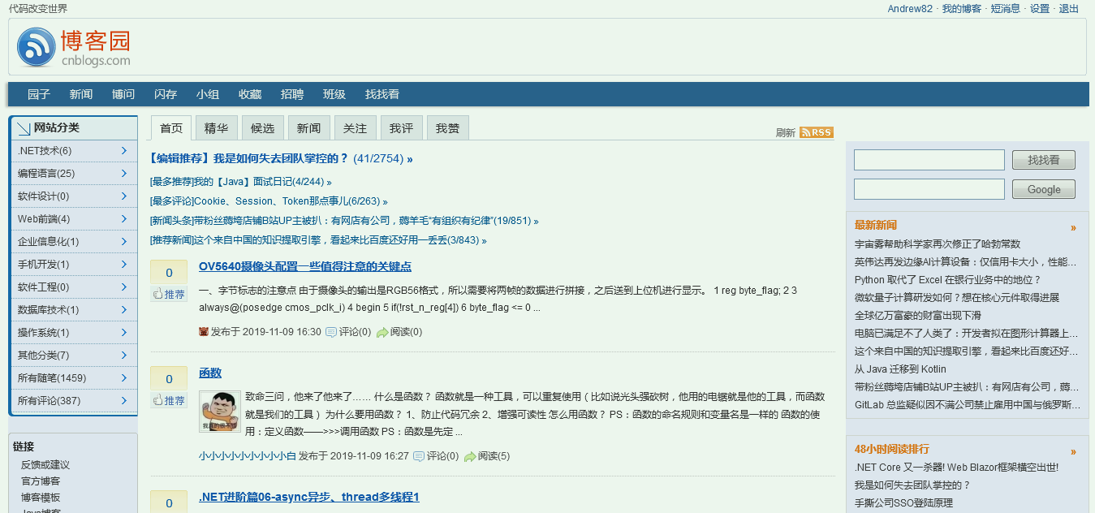Open 闪存 in the navigation bar
Screen dimensions: 1095x513
point(166,95)
